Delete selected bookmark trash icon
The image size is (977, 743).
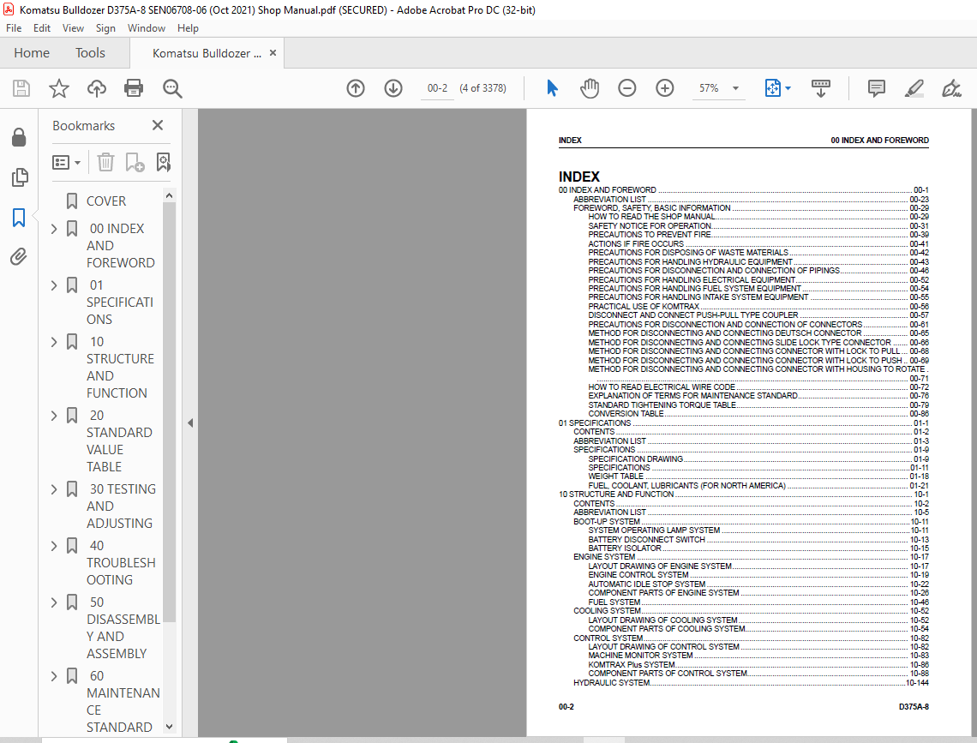[105, 163]
